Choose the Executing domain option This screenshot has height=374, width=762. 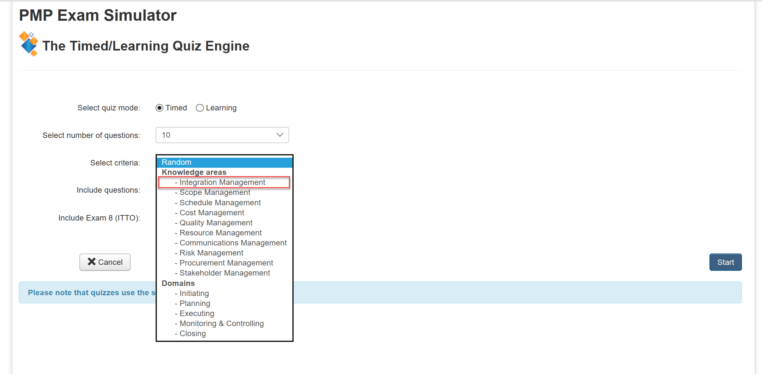coord(225,313)
